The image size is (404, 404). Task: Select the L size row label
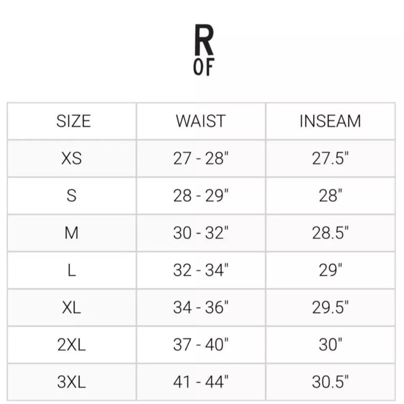coord(72,270)
